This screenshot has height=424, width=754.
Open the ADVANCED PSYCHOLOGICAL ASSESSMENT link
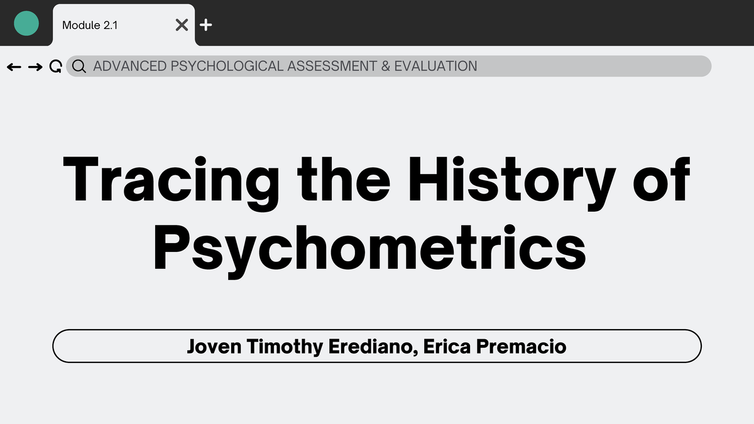285,65
